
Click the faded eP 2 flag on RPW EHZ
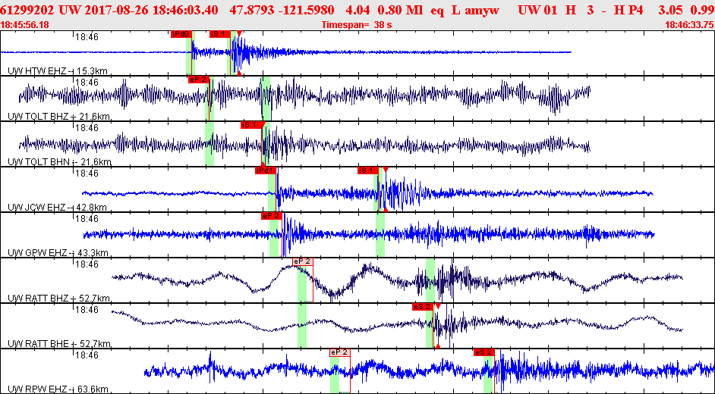click(340, 352)
